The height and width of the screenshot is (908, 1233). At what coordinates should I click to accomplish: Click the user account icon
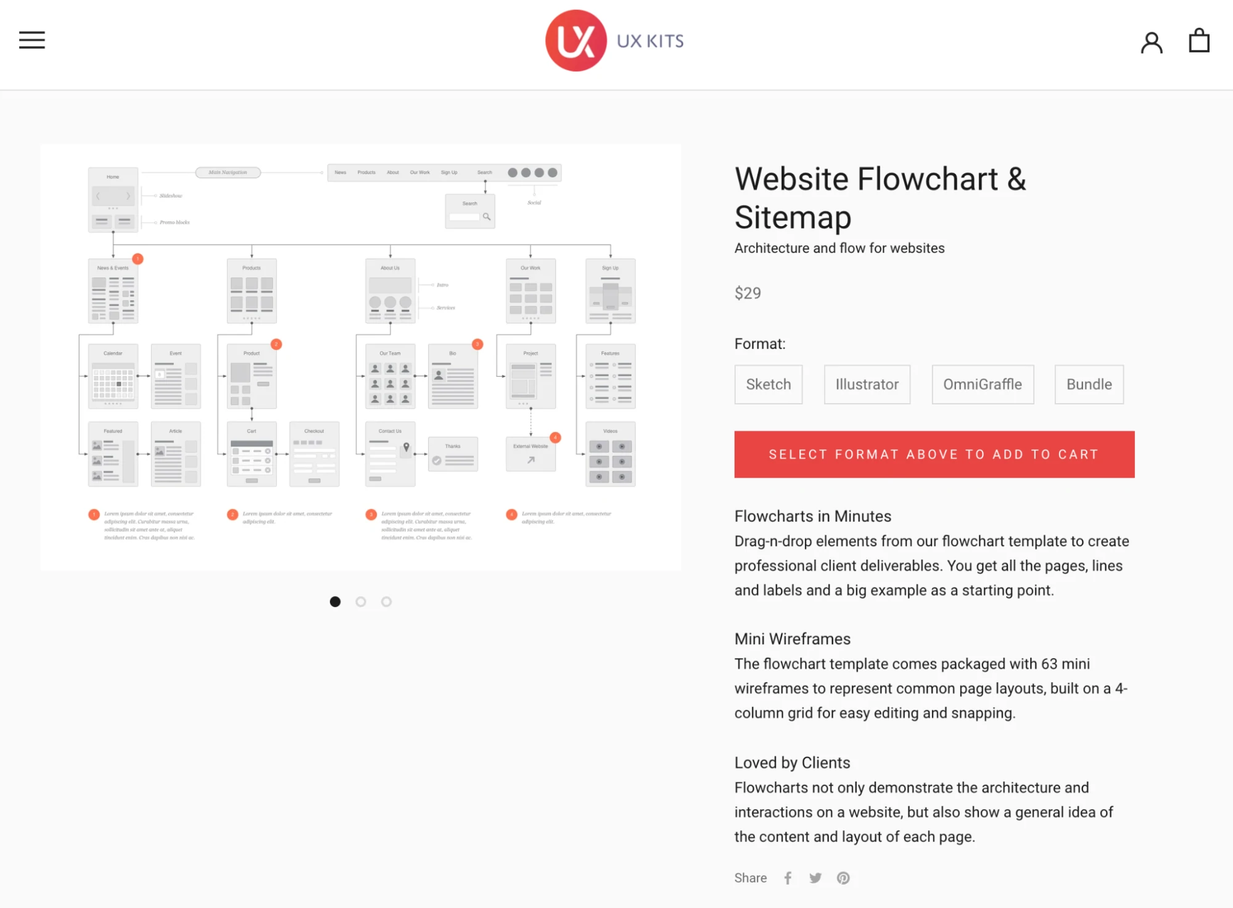coord(1153,40)
